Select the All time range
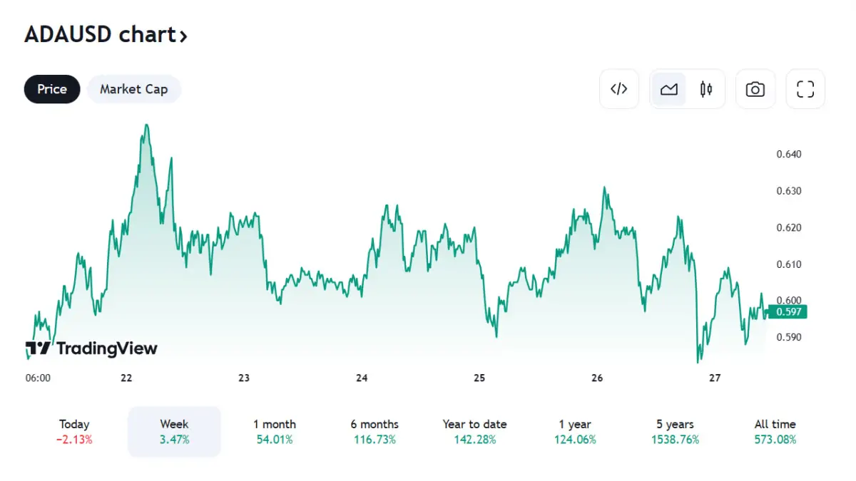The height and width of the screenshot is (481, 856). pyautogui.click(x=775, y=432)
